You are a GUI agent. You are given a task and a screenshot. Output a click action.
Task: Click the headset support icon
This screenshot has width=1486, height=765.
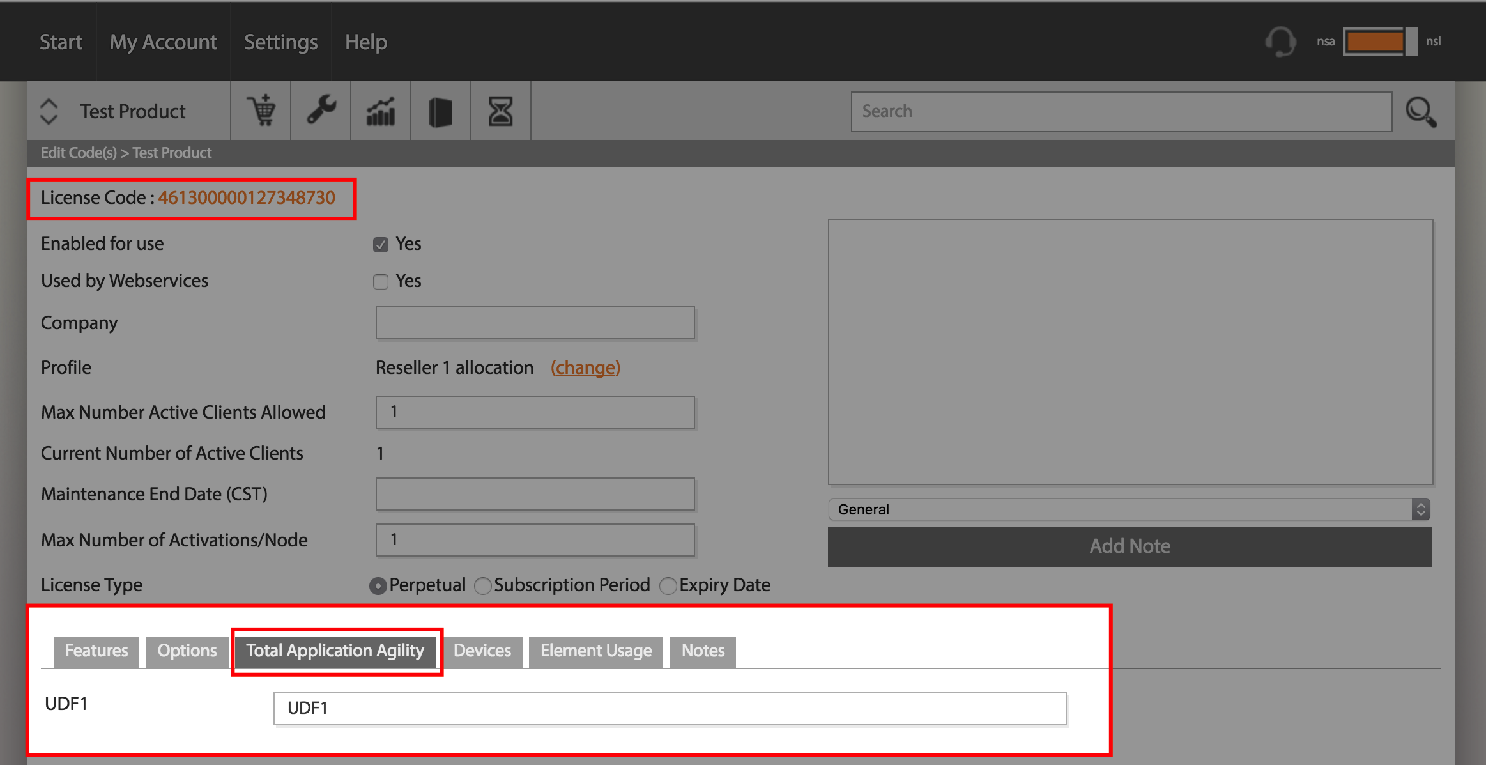[1280, 42]
